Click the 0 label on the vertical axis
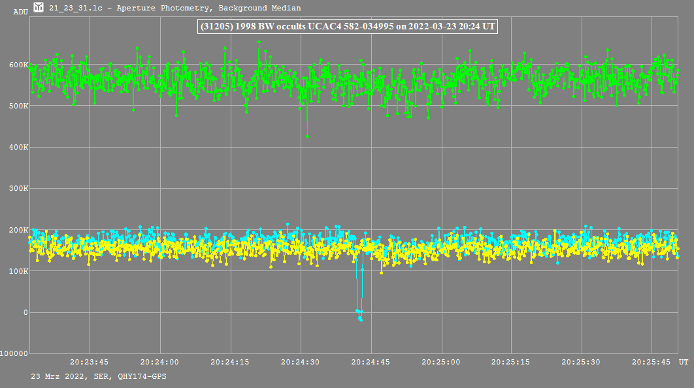 pos(25,313)
